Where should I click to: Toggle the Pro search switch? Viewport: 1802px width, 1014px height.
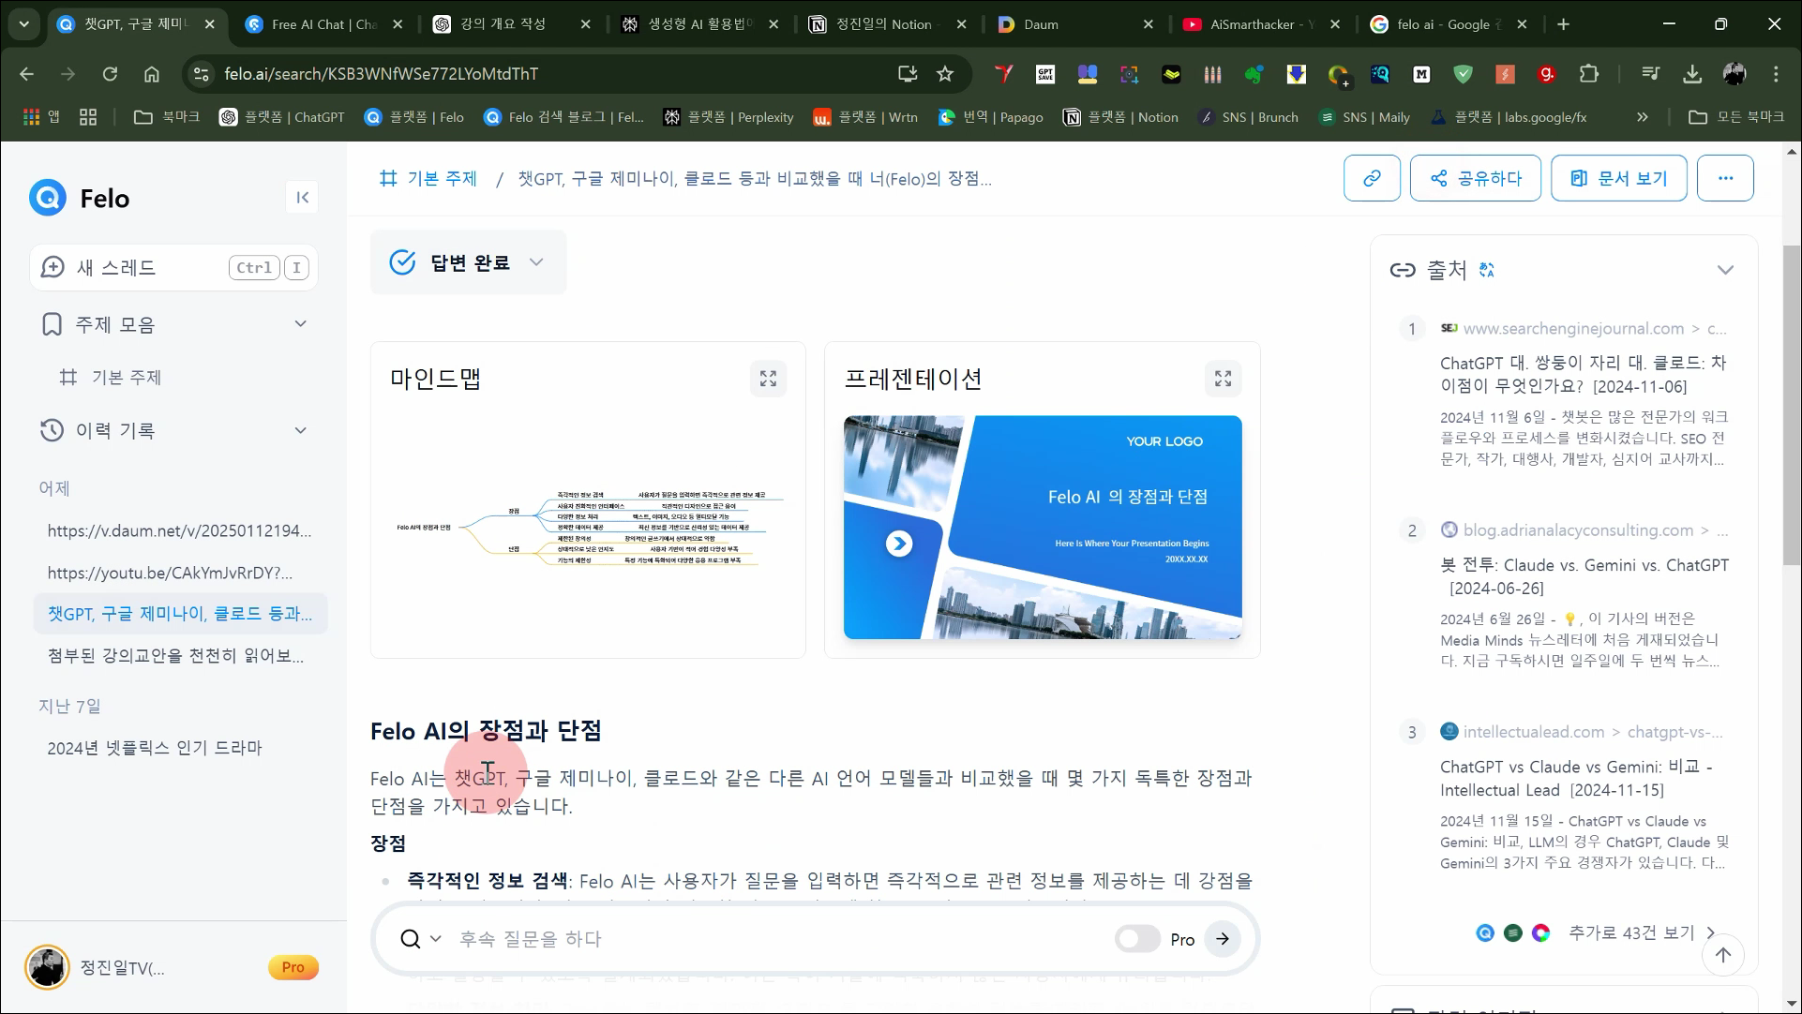(1137, 939)
